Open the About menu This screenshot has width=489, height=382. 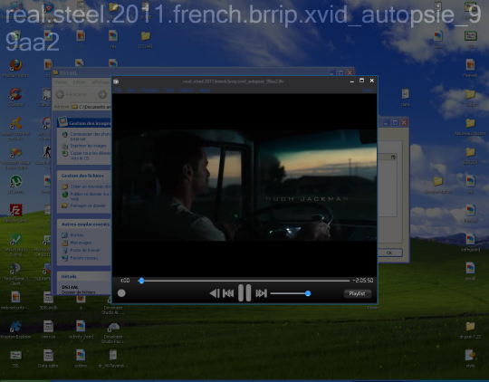point(205,91)
